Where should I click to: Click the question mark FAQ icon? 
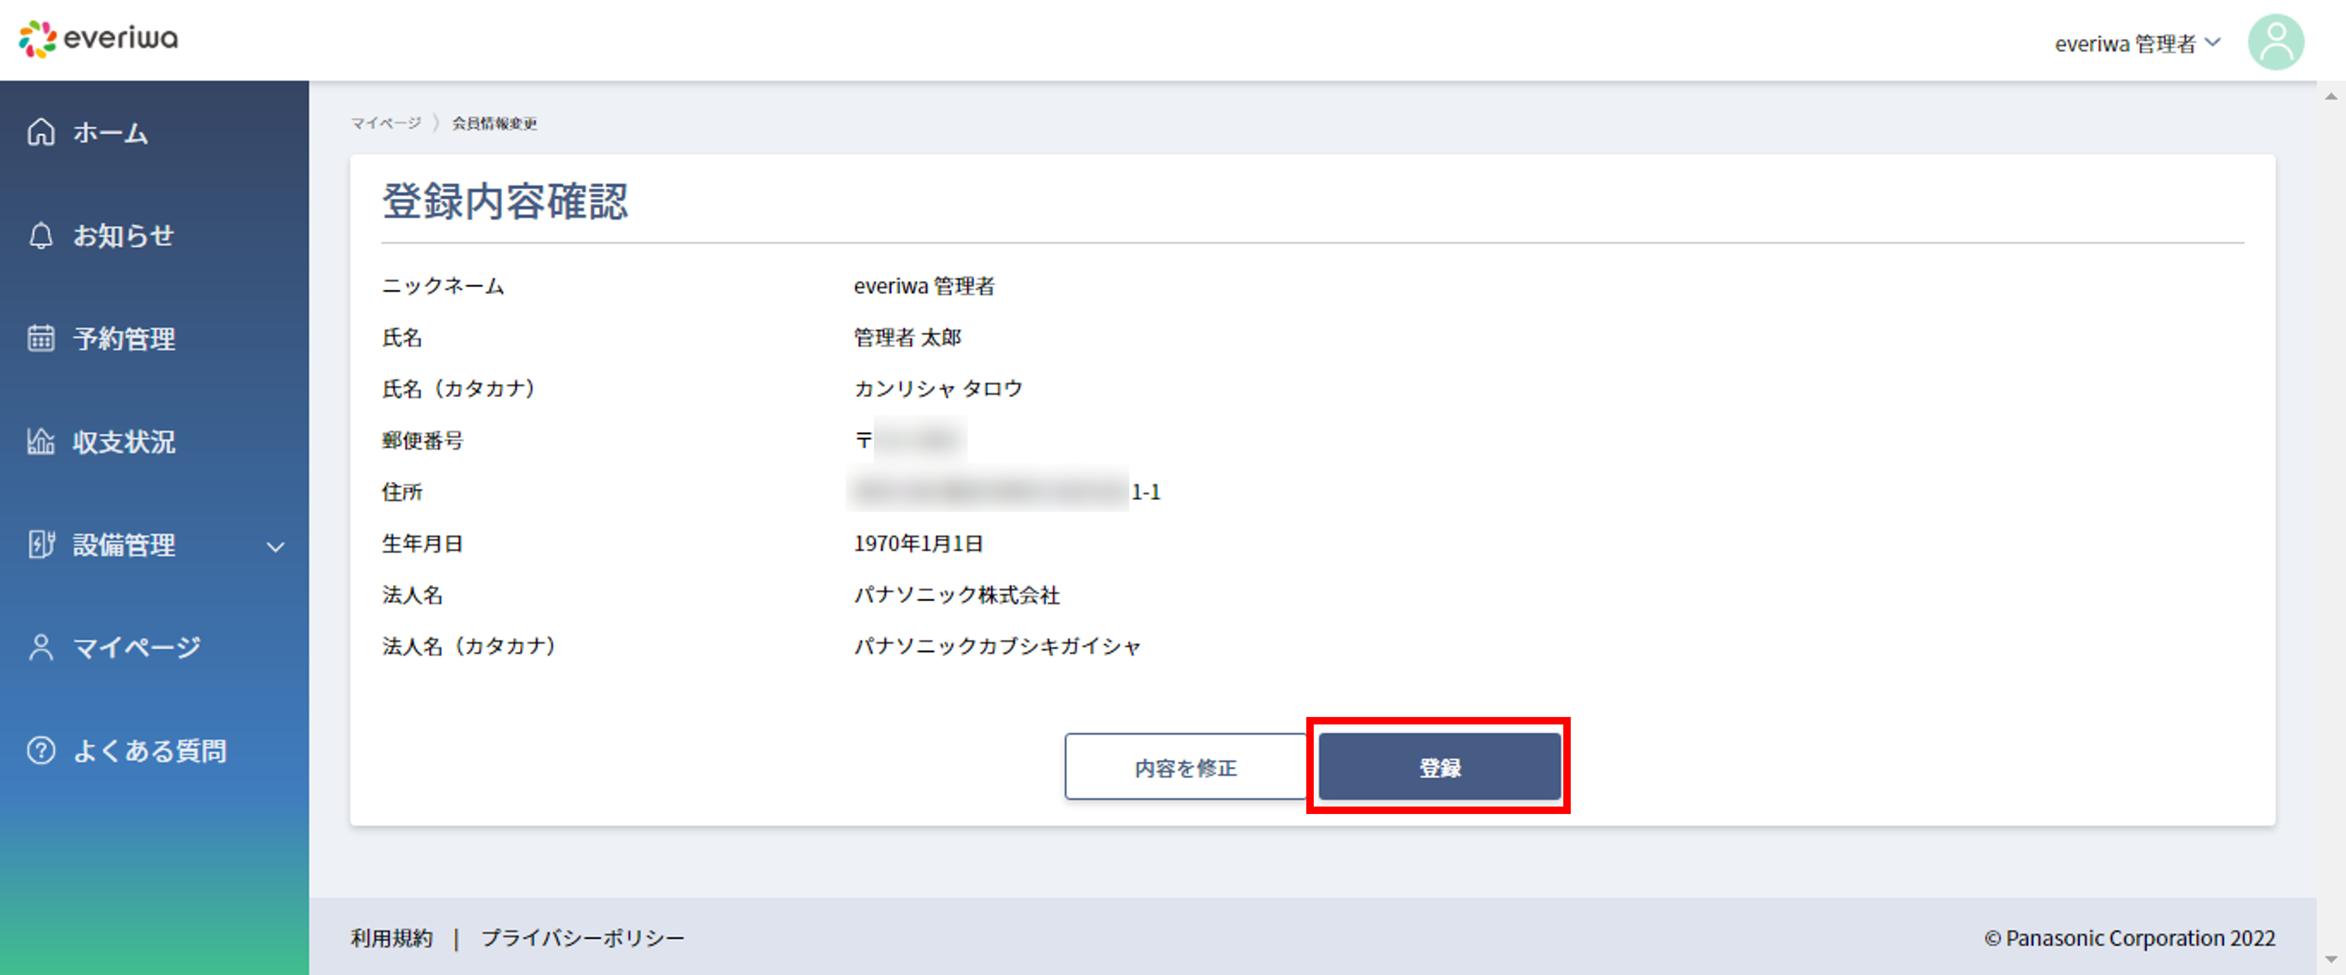(x=41, y=750)
